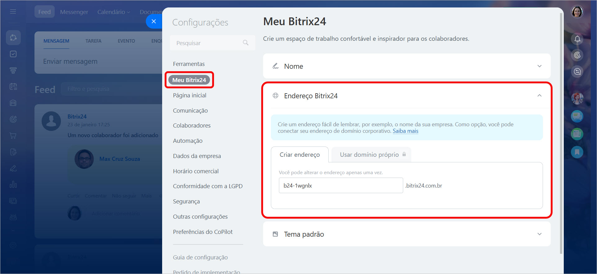Viewport: 597px width, 274px height.
Task: Collapse the Endereço Bitrix24 section chevron
Action: click(x=540, y=95)
